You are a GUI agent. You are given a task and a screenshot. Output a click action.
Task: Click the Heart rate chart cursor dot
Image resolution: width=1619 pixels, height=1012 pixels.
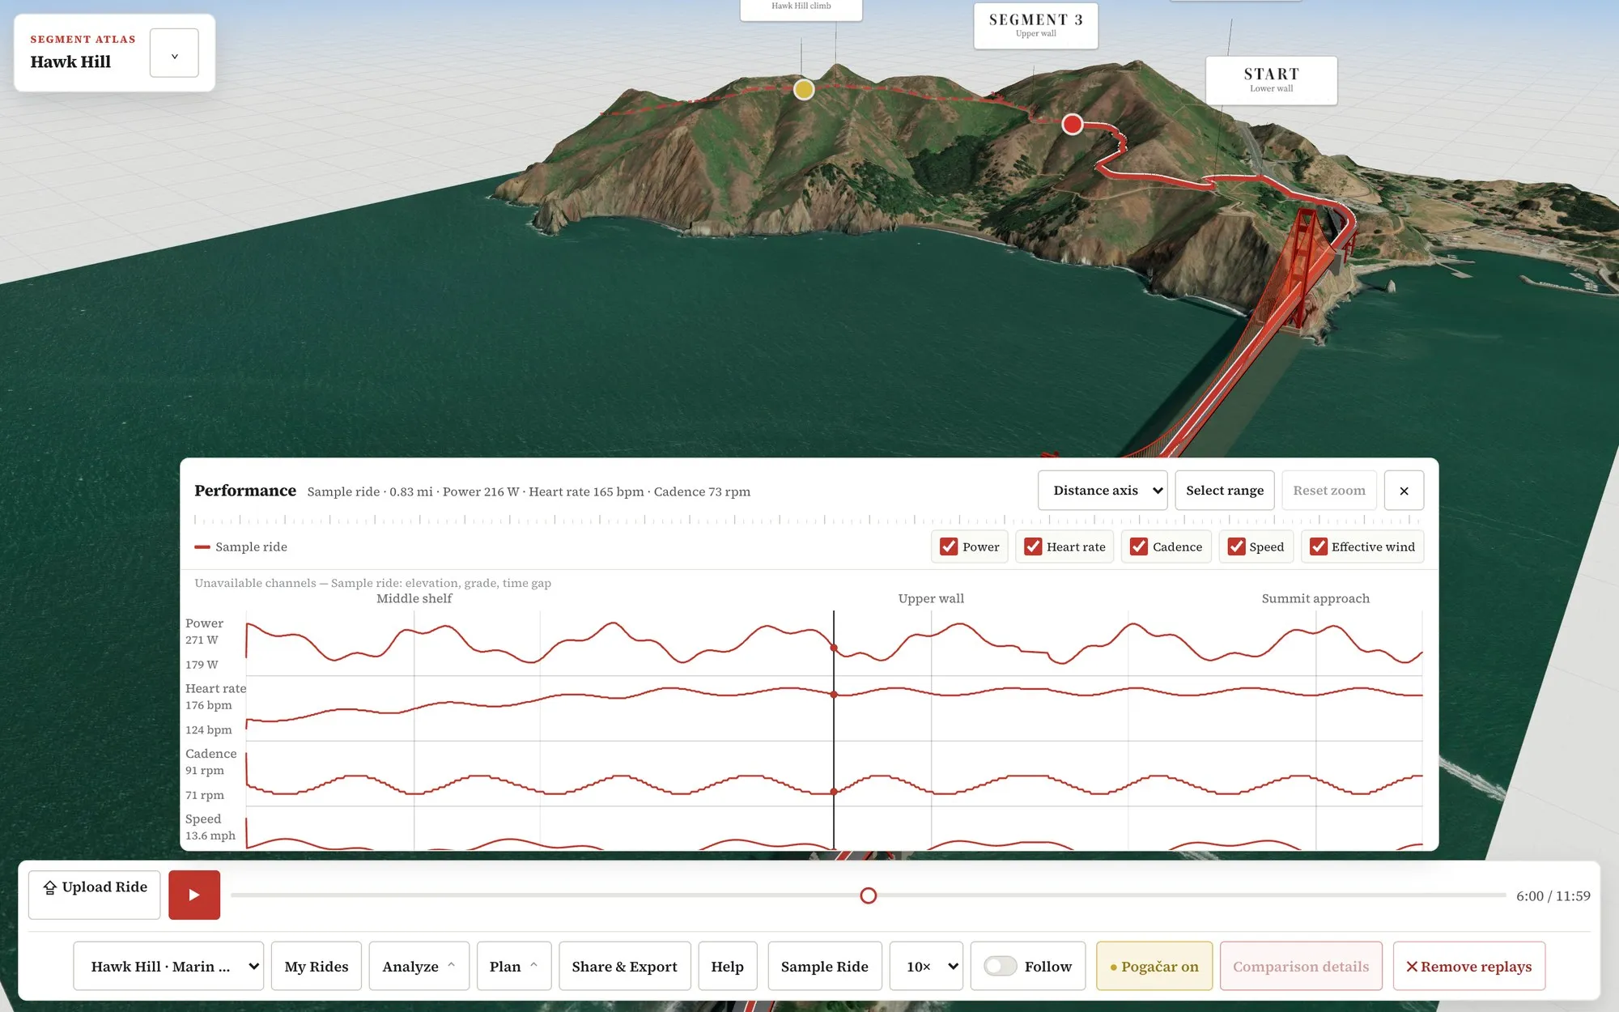click(834, 695)
